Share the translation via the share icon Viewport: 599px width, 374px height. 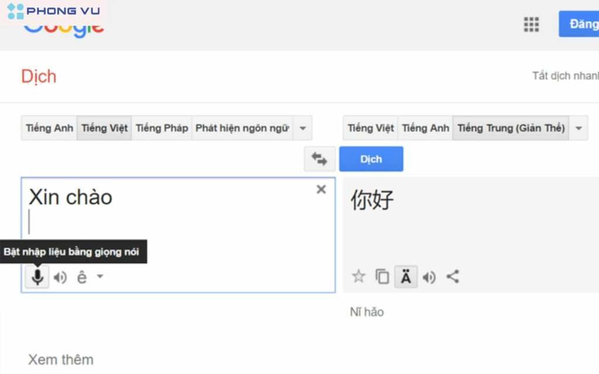[453, 277]
